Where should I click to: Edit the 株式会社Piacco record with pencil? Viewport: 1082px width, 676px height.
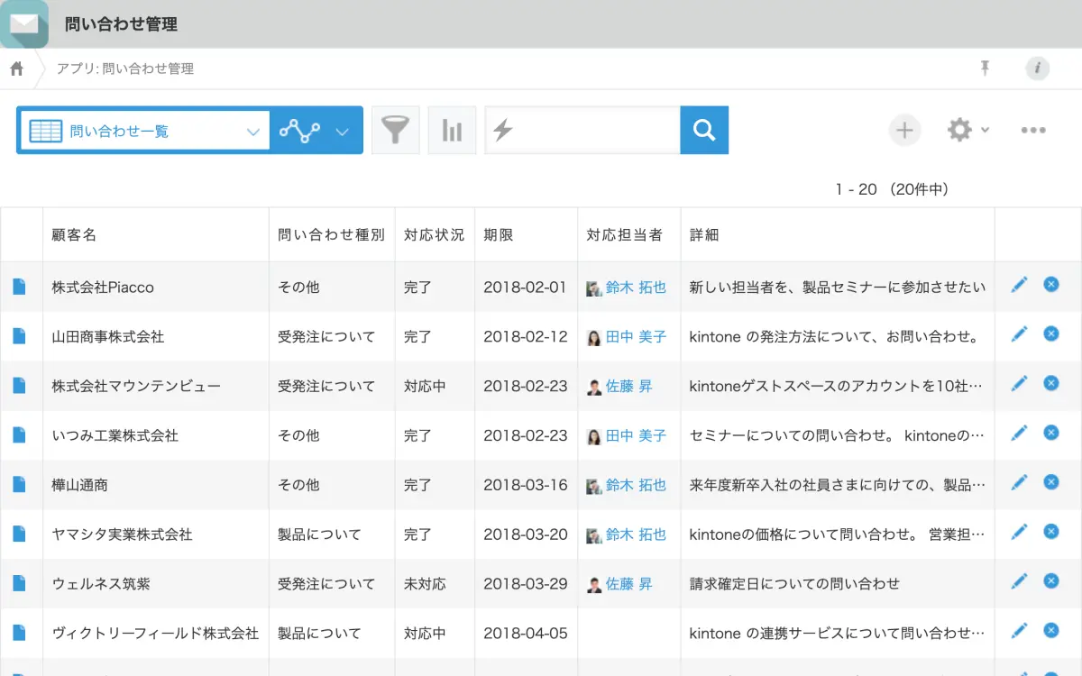pos(1019,286)
